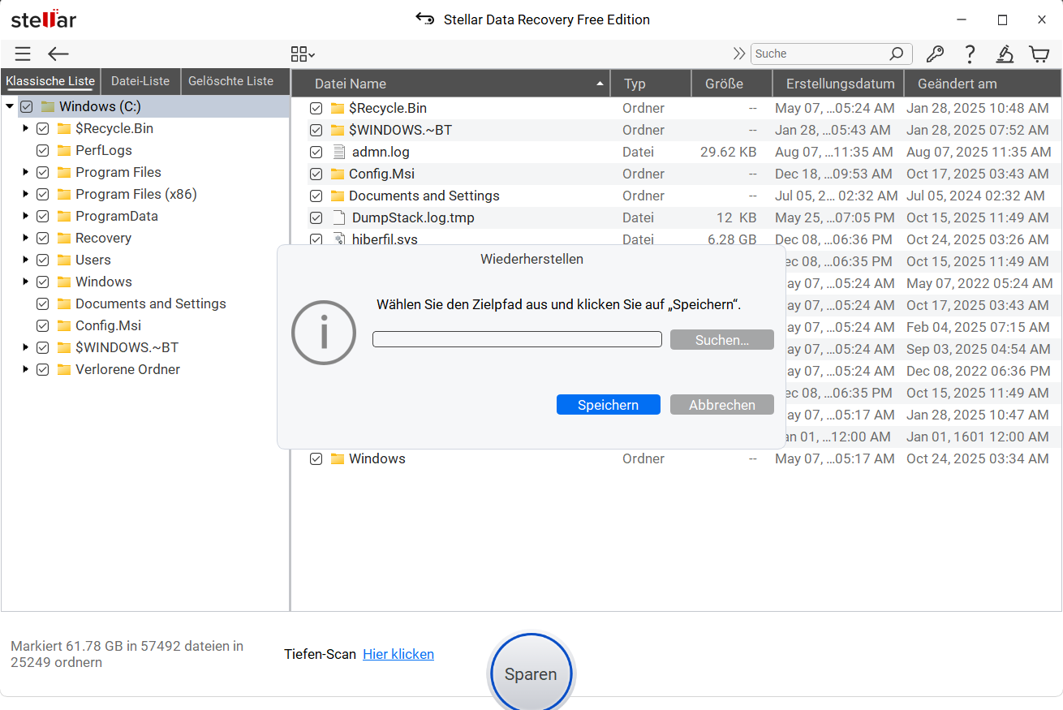Open help question mark icon
Screen dimensions: 1063x710
click(970, 54)
